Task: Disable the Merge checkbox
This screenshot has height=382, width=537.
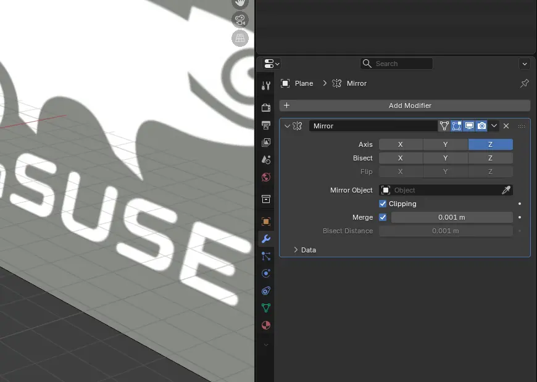Action: [x=382, y=217]
